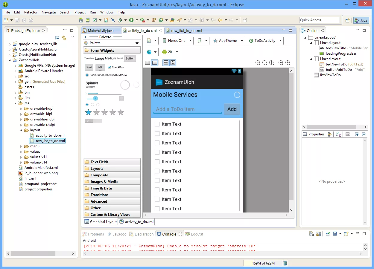Click the SeekBar slider widget in Palette
This screenshot has height=269, width=374.
[101, 98]
